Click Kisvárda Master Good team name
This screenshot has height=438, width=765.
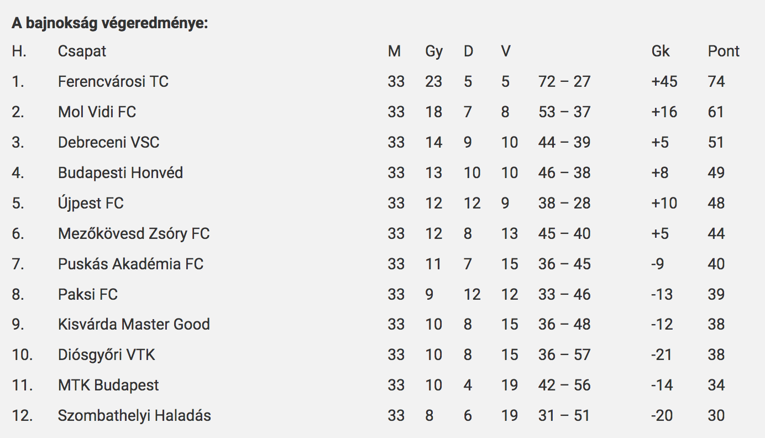134,325
